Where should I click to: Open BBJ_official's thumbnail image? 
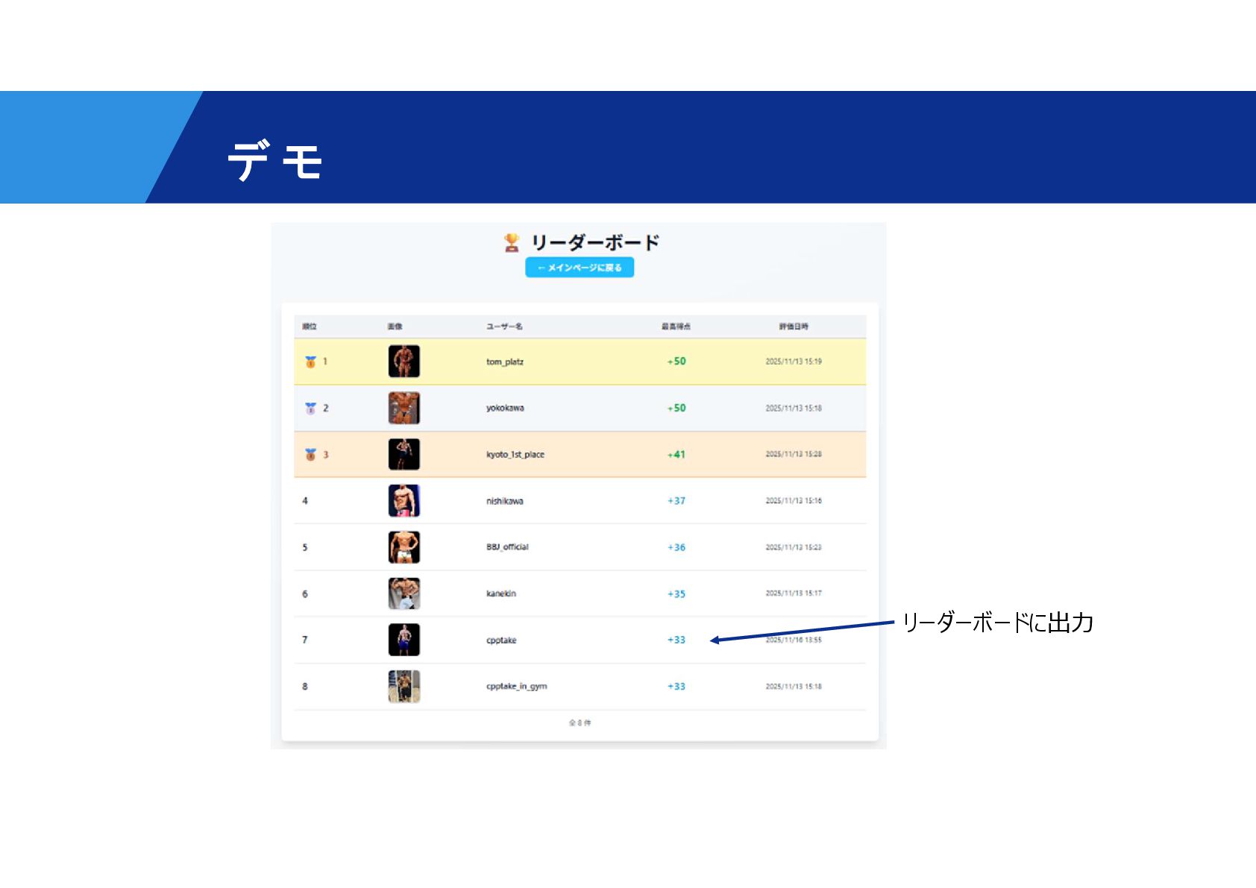tap(404, 547)
